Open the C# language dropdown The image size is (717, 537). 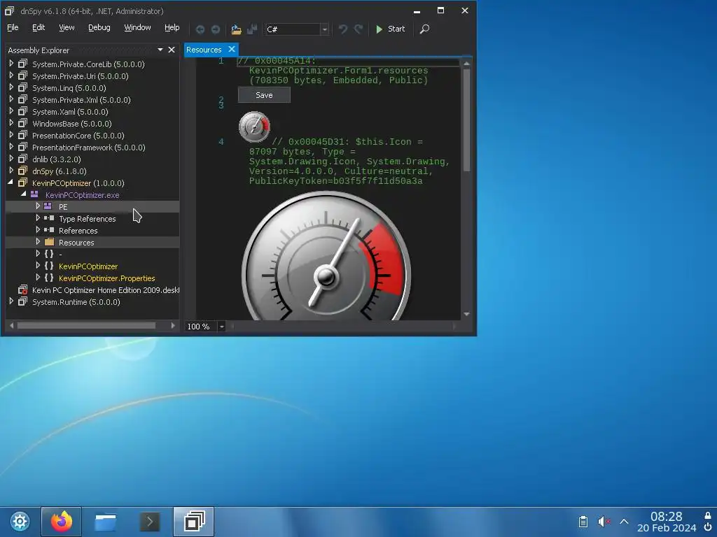tap(324, 29)
